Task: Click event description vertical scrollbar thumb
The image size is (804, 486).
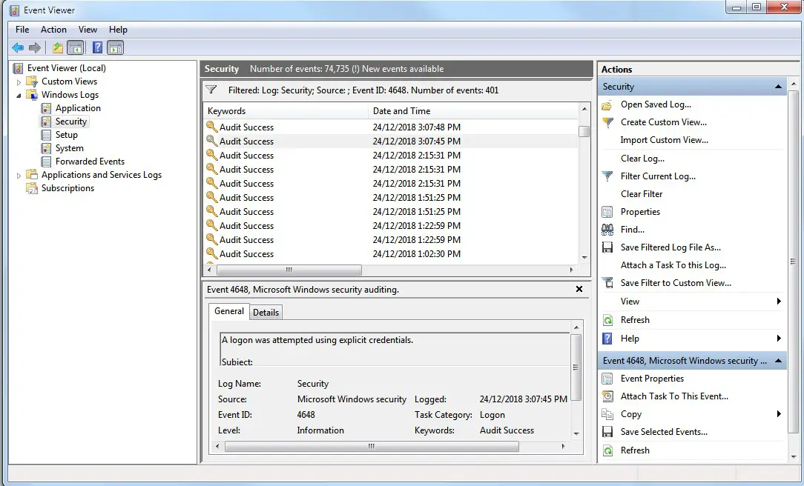Action: click(576, 367)
